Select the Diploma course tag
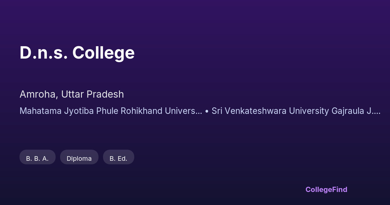This screenshot has height=205, width=390. pyautogui.click(x=79, y=158)
